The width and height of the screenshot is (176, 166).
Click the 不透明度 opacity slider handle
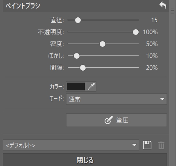click(136, 32)
